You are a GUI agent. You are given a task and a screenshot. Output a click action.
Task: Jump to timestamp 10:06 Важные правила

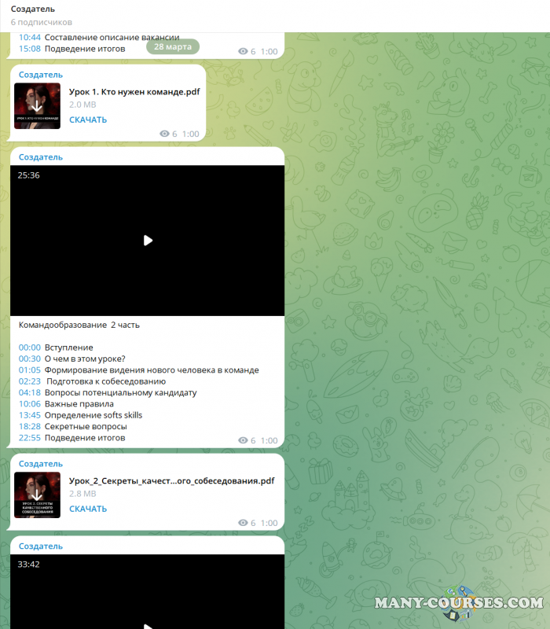pyautogui.click(x=29, y=404)
